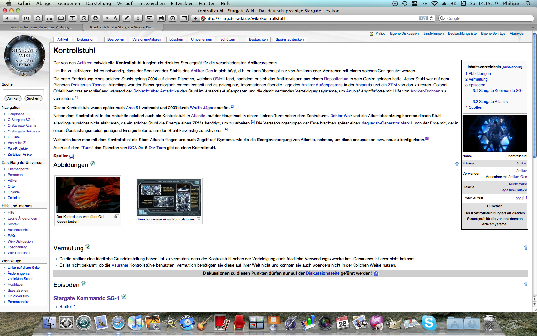Toggle watching page with Beobachten

[x=258, y=39]
